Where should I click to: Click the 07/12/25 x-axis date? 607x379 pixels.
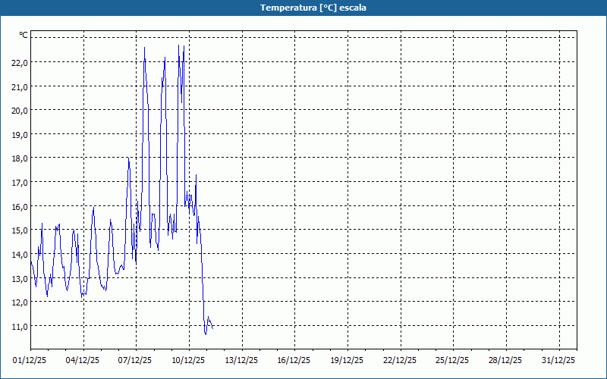(x=136, y=361)
